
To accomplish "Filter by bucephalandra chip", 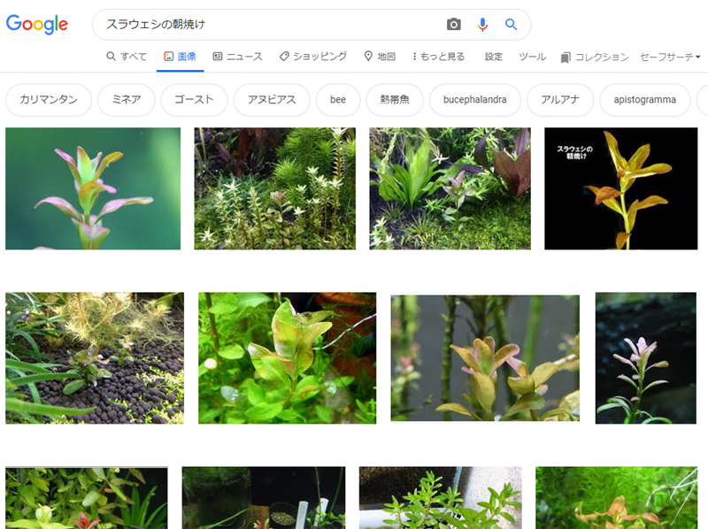I will (x=475, y=100).
